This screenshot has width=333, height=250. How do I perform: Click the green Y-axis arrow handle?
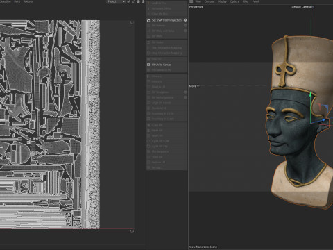click(311, 94)
